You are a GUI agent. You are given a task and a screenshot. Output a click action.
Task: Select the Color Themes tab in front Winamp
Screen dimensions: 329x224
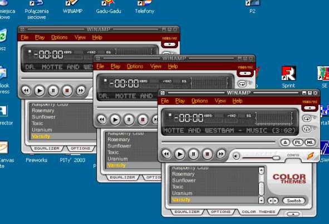[x=258, y=212]
